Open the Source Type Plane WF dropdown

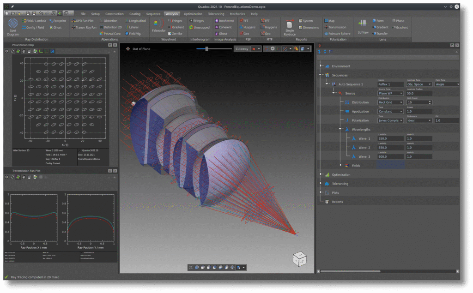(391, 93)
